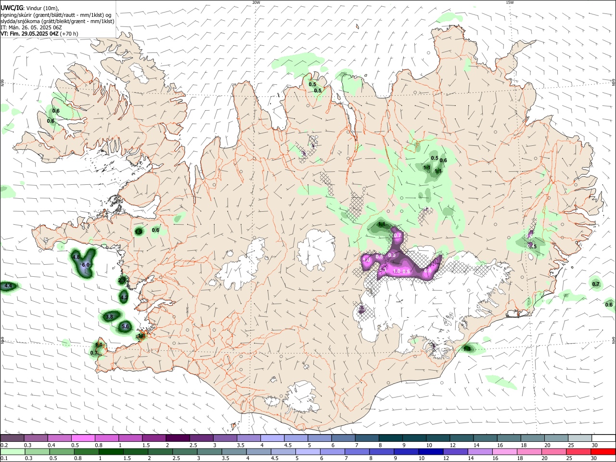Click the 'IT: Mán. 26. 05. 2025 06Z' line
This screenshot has width=616, height=462.
coord(31,27)
